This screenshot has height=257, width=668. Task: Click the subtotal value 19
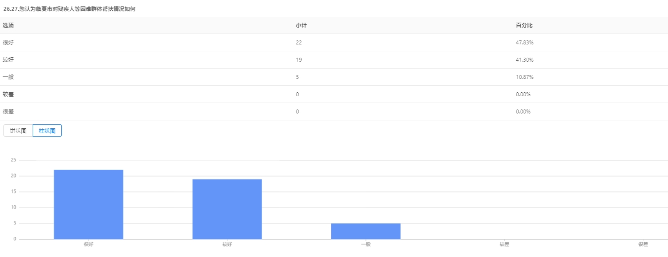click(299, 60)
